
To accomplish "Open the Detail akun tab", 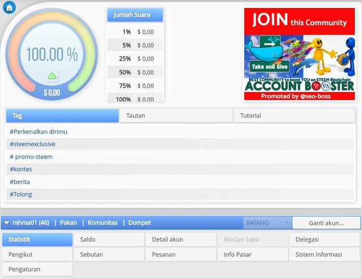I will pos(181,239).
